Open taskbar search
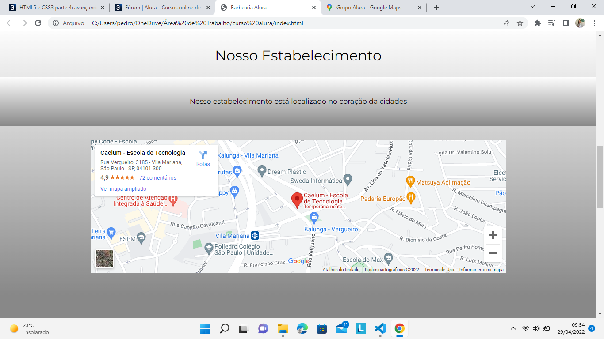This screenshot has width=604, height=339. click(x=225, y=328)
